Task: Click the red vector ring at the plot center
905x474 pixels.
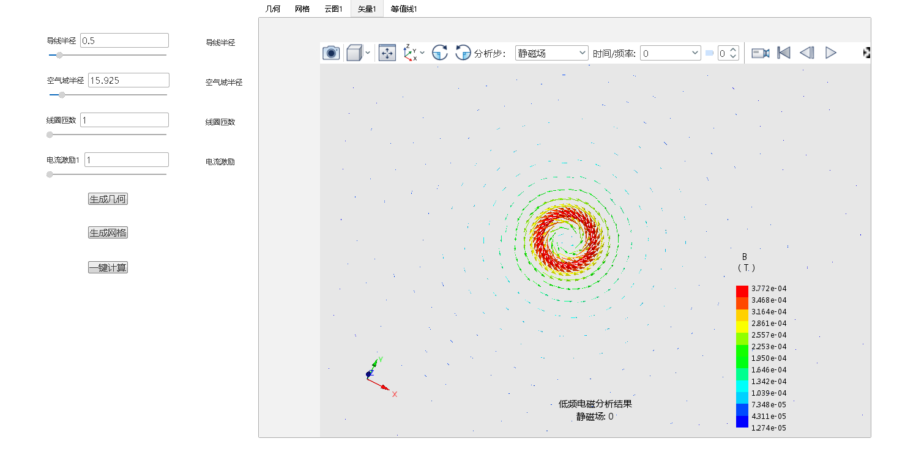Action: click(568, 240)
